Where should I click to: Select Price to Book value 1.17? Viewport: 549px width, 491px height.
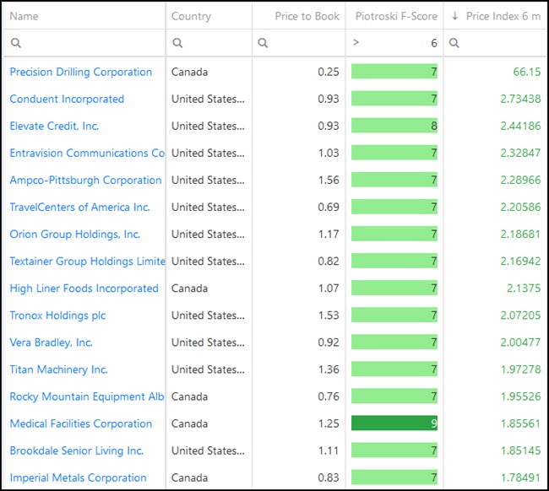click(329, 235)
